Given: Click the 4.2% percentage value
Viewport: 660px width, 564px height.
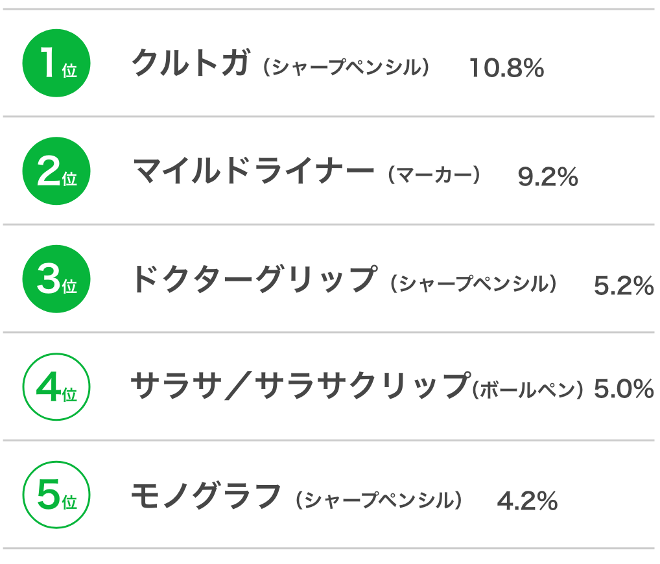Looking at the screenshot, I should tap(527, 501).
